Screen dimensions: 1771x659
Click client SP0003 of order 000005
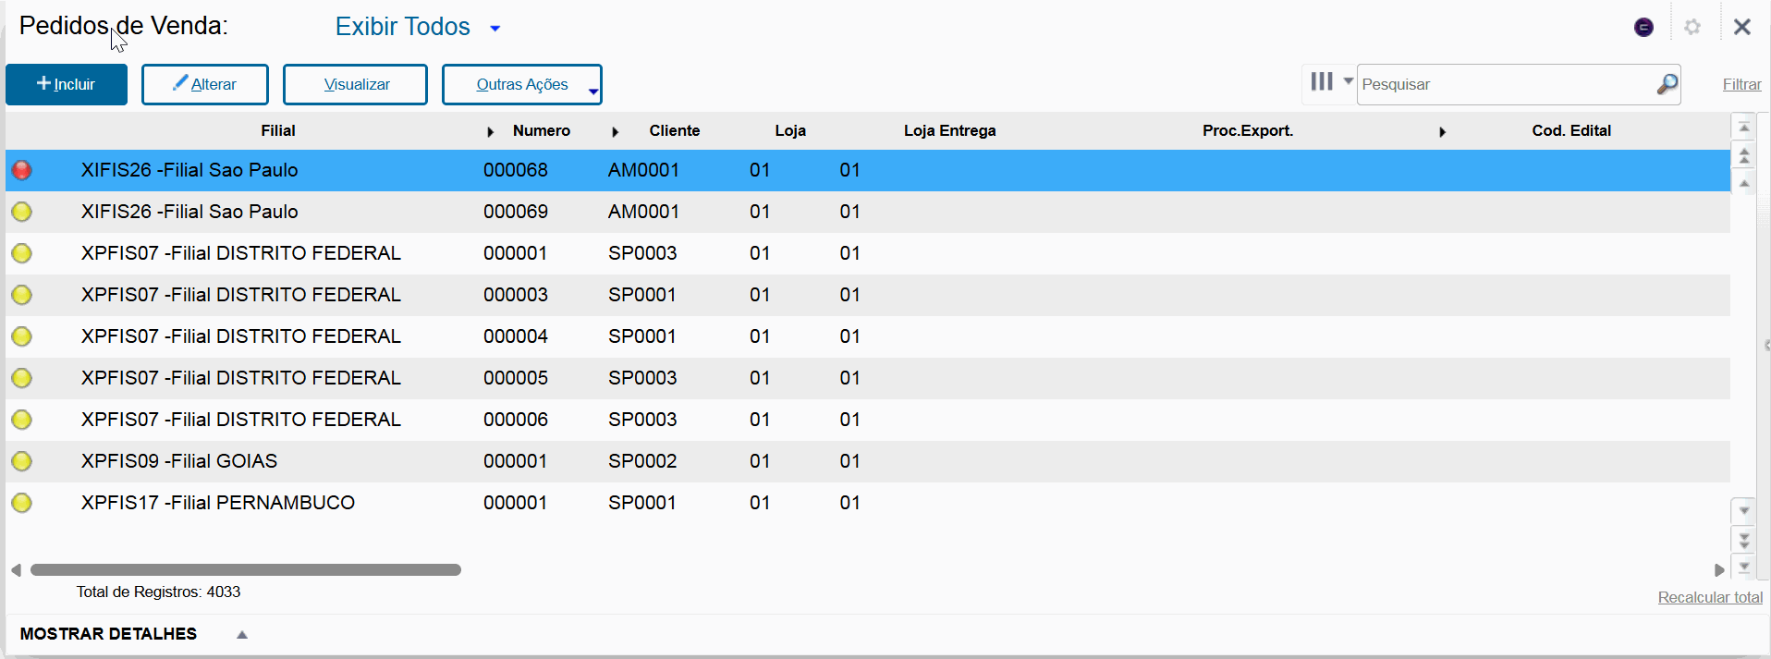pyautogui.click(x=642, y=378)
